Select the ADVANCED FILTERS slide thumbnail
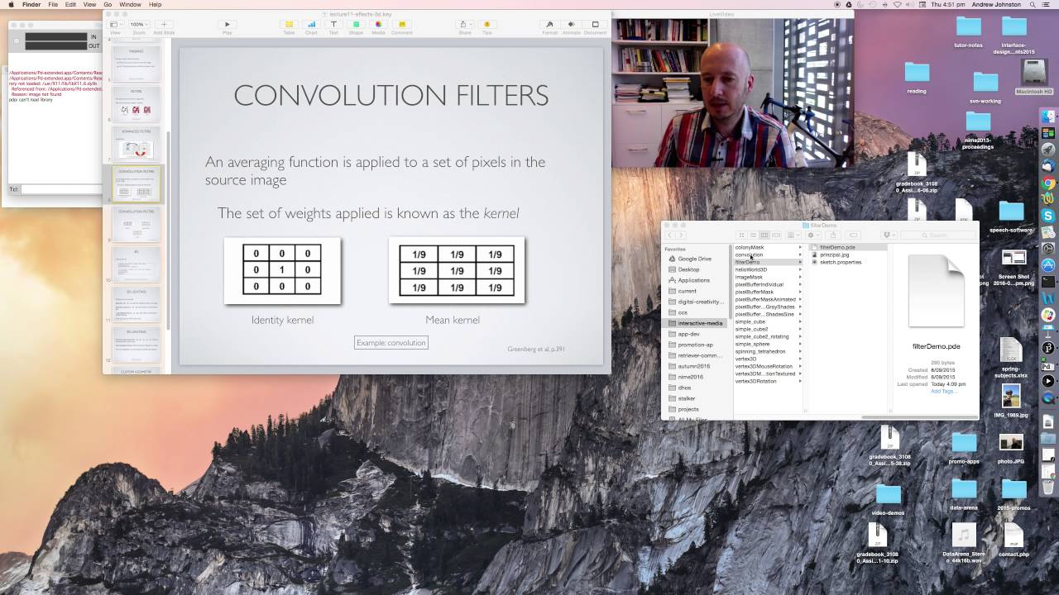Viewport: 1059px width, 595px height. [137, 143]
